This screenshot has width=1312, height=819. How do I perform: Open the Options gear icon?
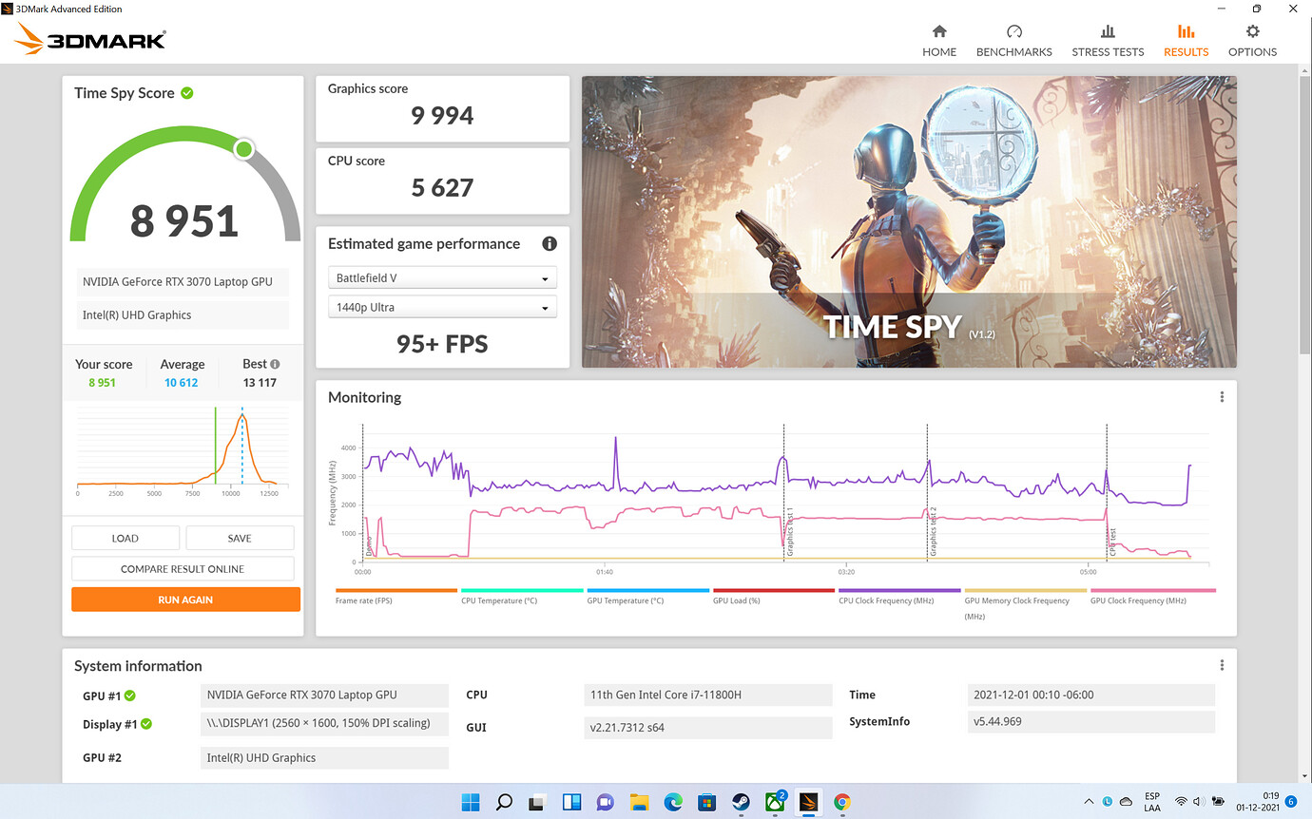click(x=1252, y=32)
